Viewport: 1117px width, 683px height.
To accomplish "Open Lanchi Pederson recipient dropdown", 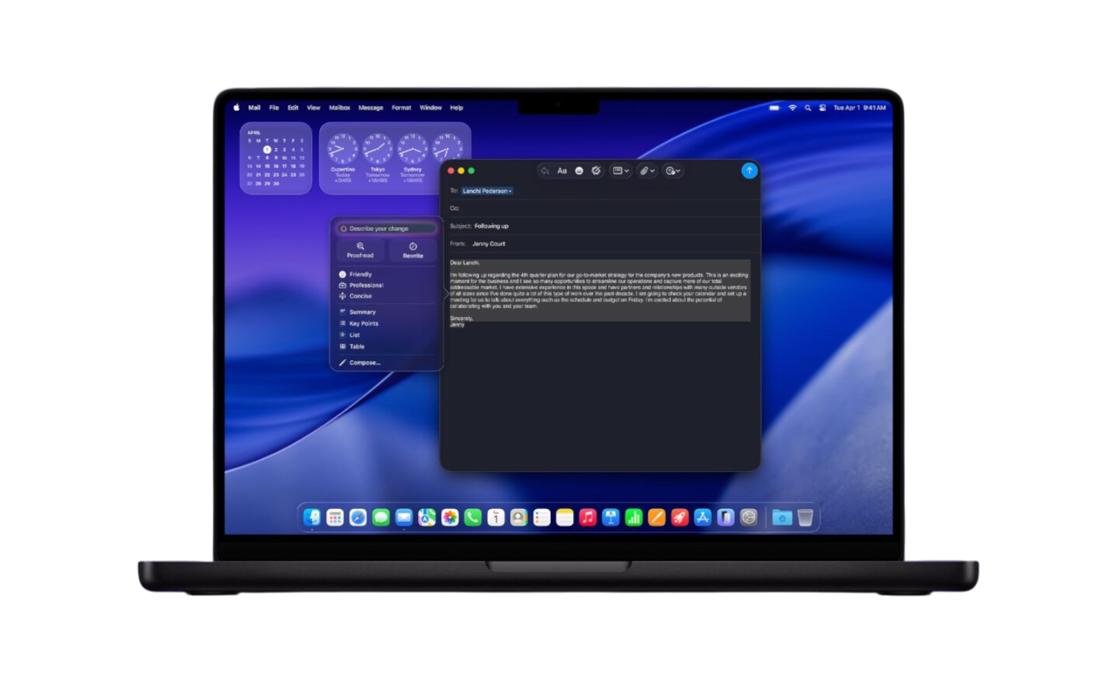I will click(x=487, y=191).
